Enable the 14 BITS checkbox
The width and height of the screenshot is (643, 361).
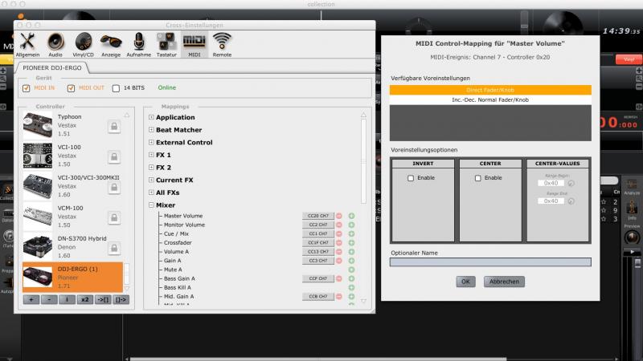(x=116, y=87)
